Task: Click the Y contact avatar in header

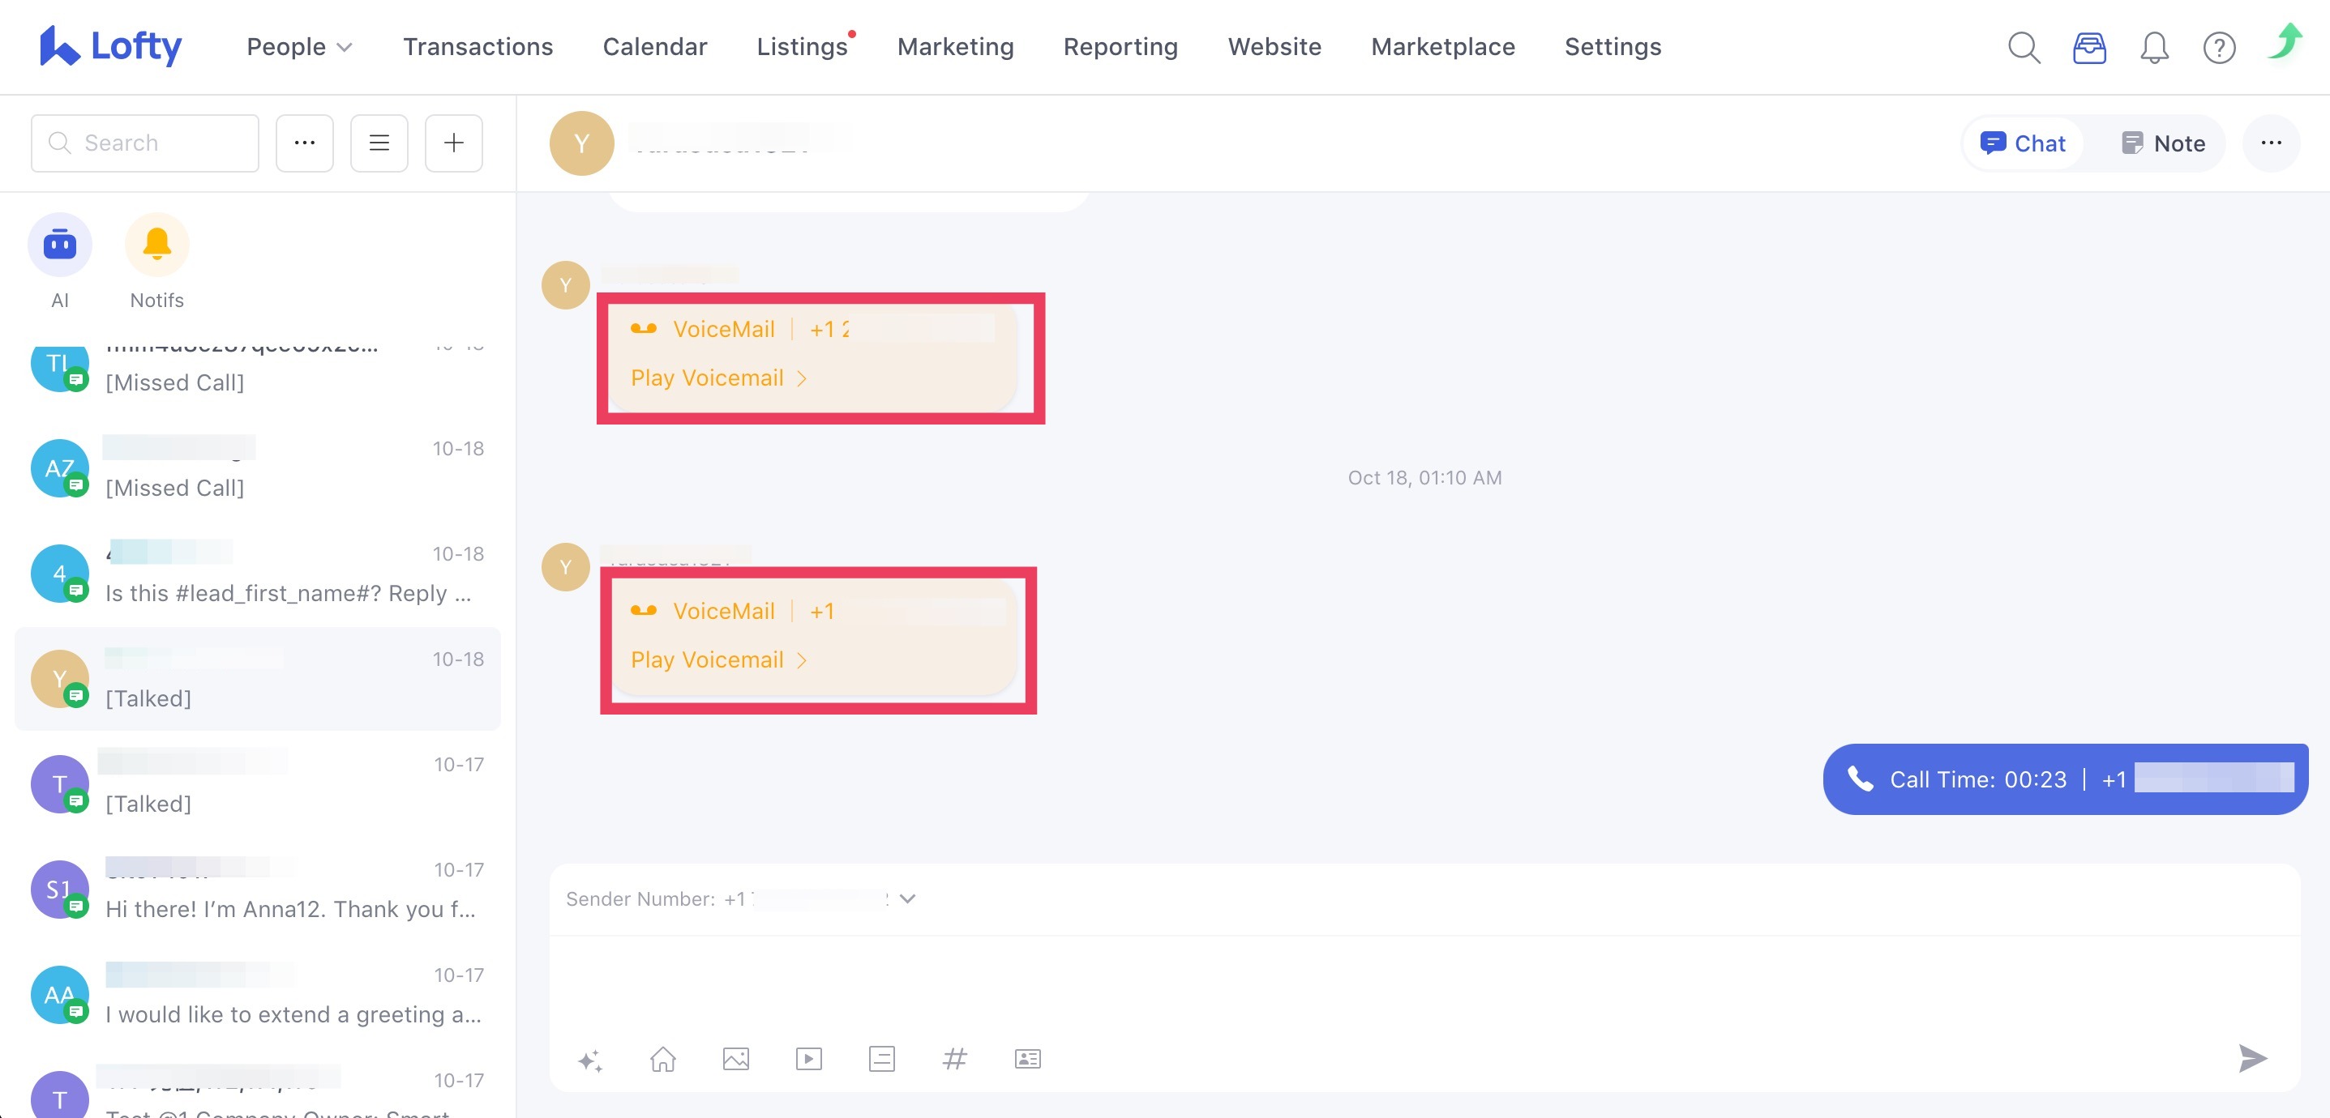Action: point(581,143)
